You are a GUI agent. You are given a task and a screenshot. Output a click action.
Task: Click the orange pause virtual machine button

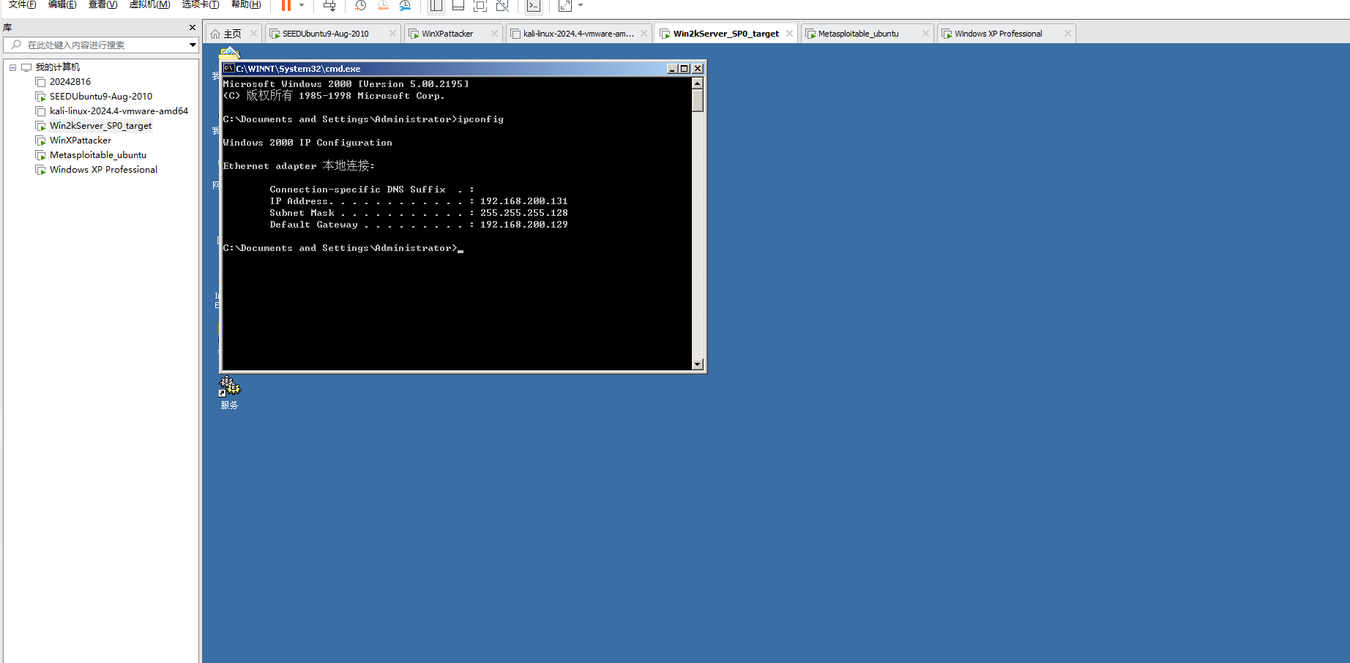coord(286,6)
